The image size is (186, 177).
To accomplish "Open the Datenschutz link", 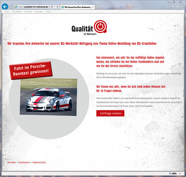I will pos(39,162).
